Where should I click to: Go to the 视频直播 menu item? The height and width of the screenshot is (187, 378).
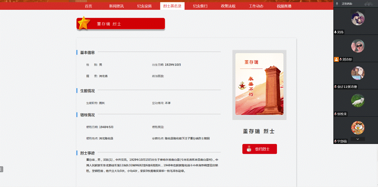coord(284,6)
